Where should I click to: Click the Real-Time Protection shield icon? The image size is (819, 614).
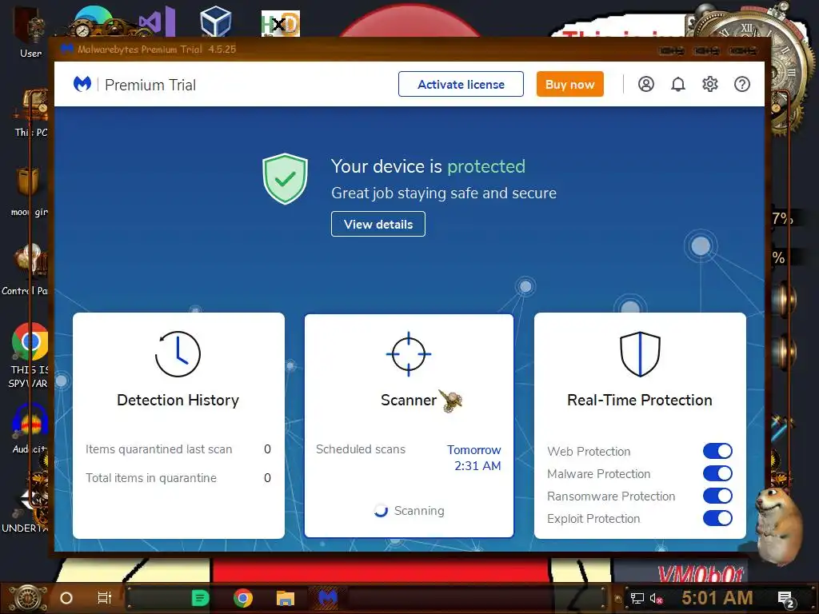tap(640, 353)
